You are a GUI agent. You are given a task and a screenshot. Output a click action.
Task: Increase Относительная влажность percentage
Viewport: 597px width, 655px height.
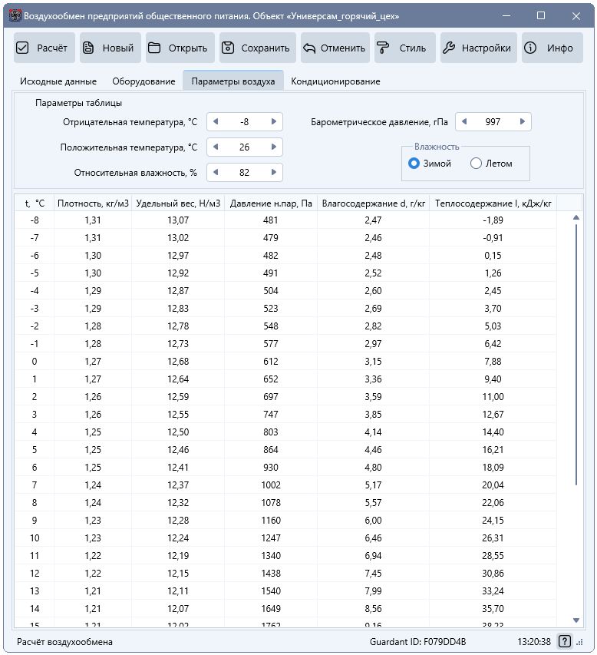click(x=274, y=173)
